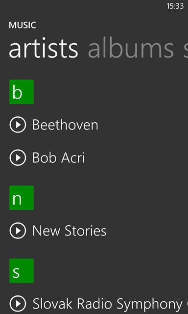The height and width of the screenshot is (314, 188).
Task: Expand alphabet picker via n header
Action: (x=22, y=198)
